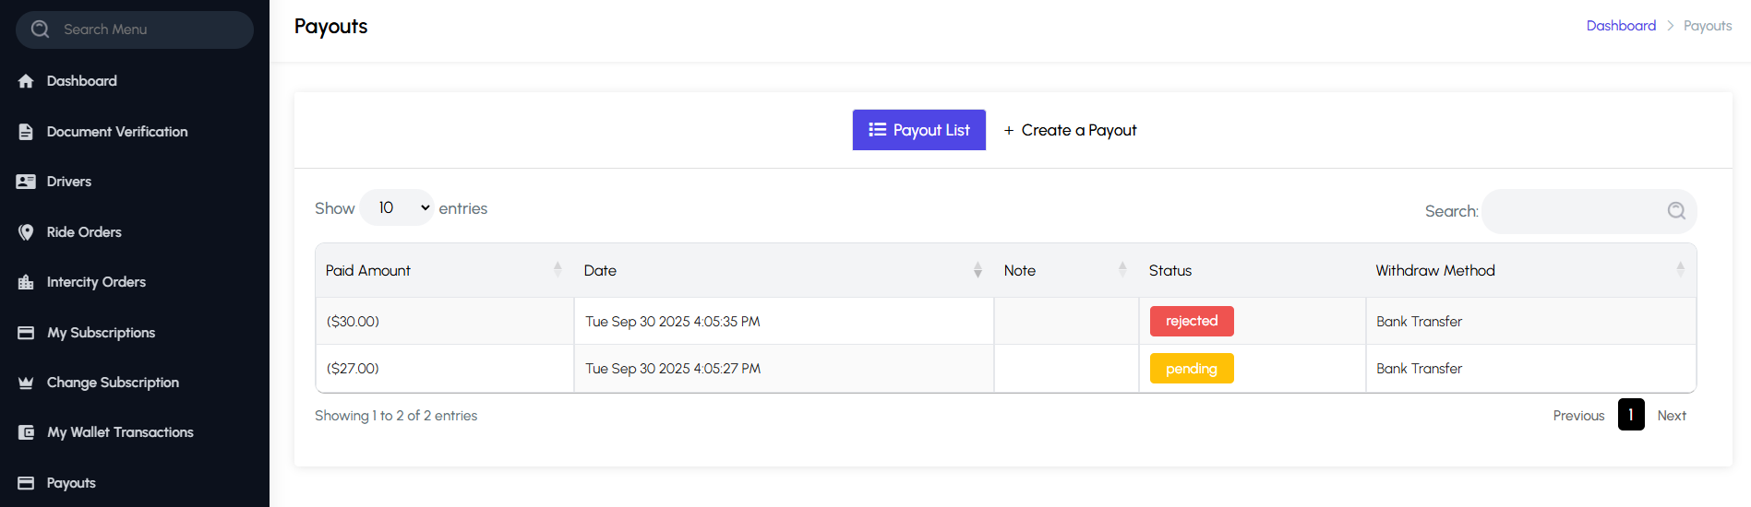
Task: Click the rejected status badge
Action: (1191, 321)
